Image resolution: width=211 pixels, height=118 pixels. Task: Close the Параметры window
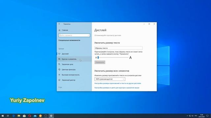(x=154, y=24)
